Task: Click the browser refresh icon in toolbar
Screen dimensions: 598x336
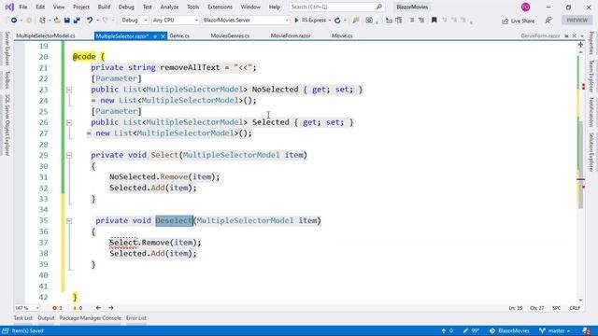Action: (337, 21)
